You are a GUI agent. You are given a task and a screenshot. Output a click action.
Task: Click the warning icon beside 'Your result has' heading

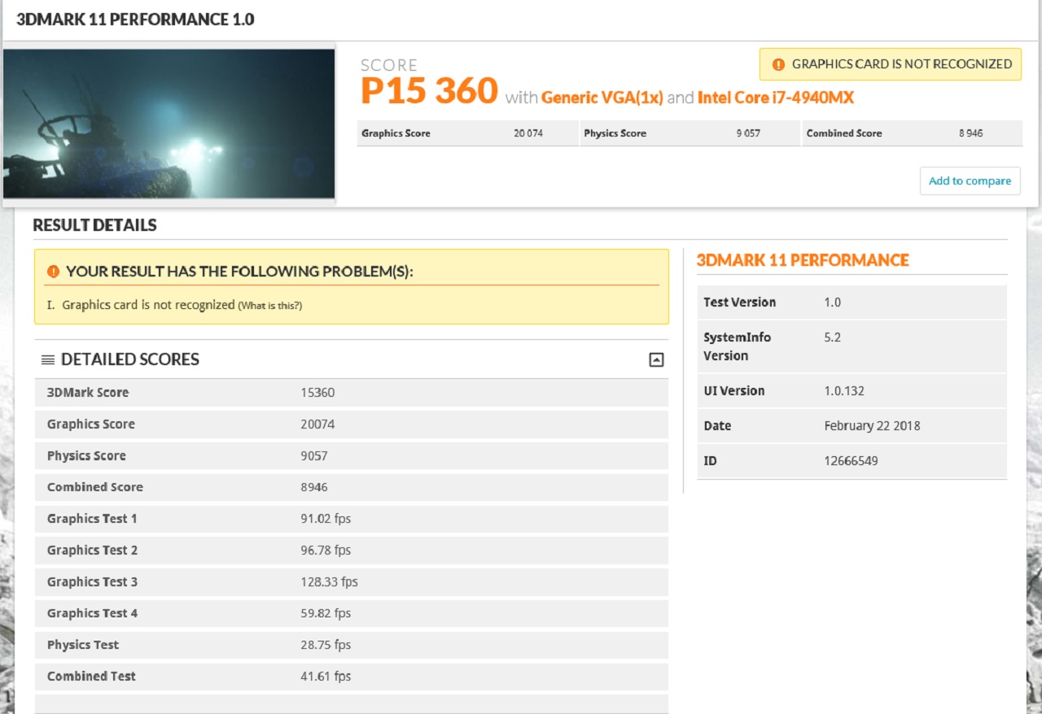(53, 272)
